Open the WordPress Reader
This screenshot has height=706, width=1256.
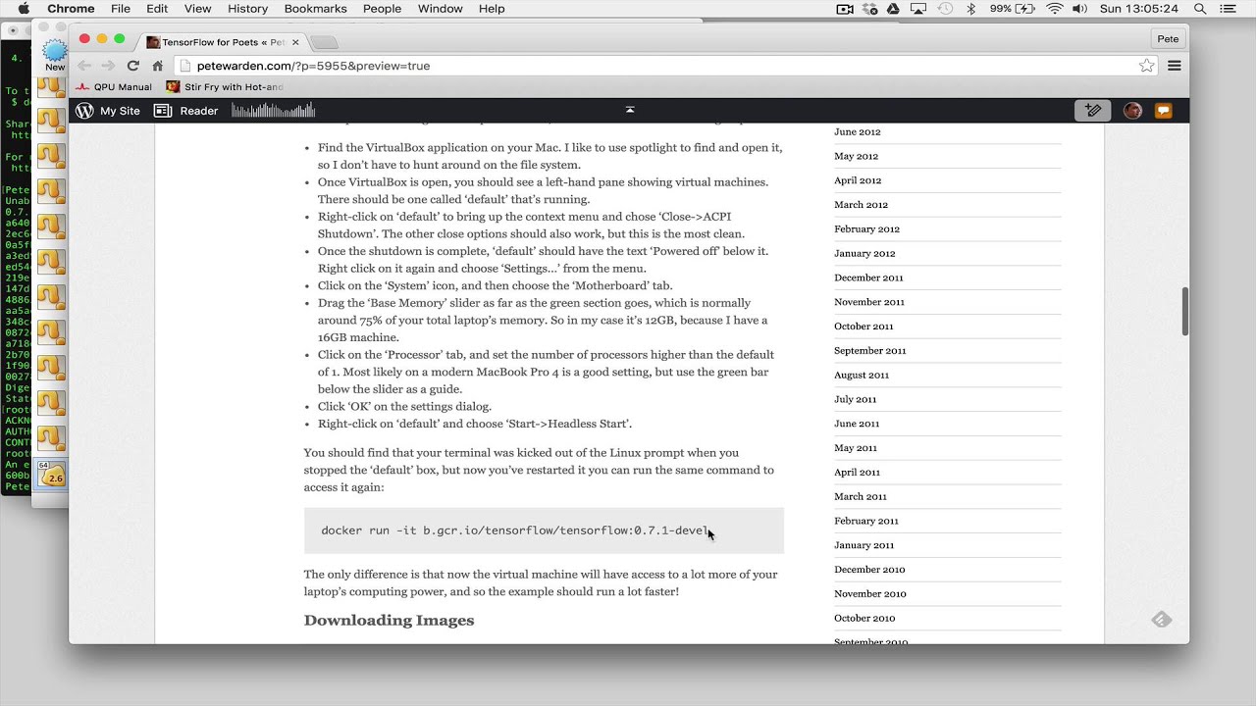point(186,111)
